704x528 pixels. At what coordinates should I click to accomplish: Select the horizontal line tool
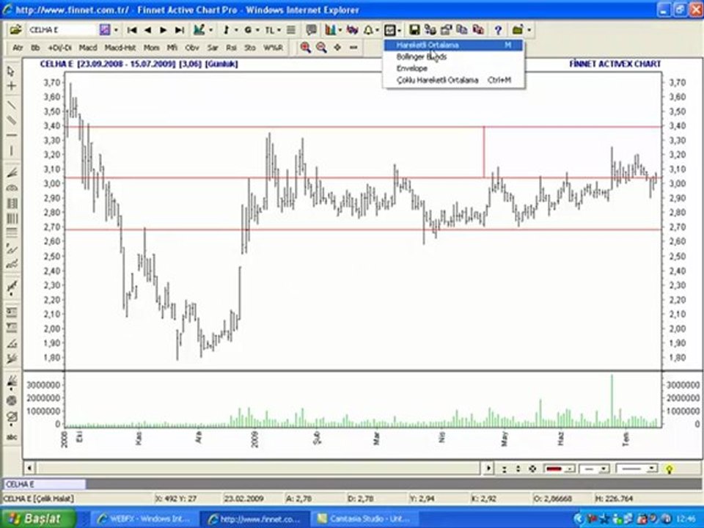(x=11, y=135)
